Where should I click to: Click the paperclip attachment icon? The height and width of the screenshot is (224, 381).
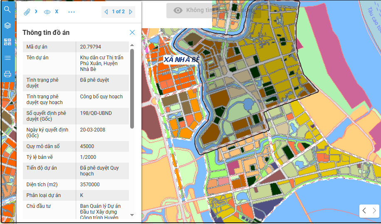27,12
